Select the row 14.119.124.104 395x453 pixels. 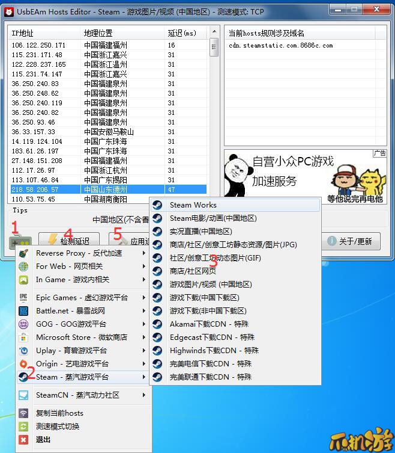[x=109, y=141]
